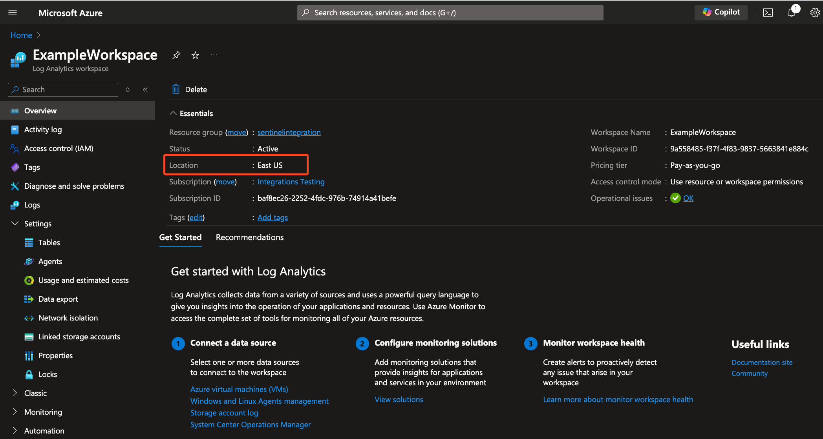Pin ExampleWorkspace to dashboard
This screenshot has height=439, width=823.
[176, 55]
